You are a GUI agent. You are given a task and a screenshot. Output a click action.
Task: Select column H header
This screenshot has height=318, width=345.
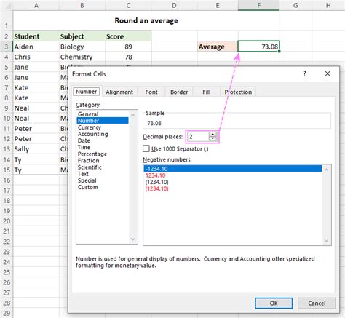pos(328,5)
